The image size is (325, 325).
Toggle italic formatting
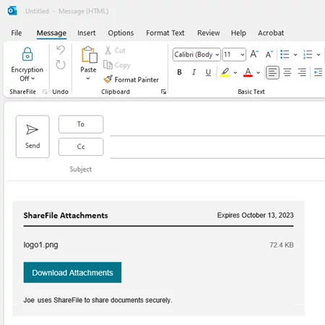coord(194,72)
